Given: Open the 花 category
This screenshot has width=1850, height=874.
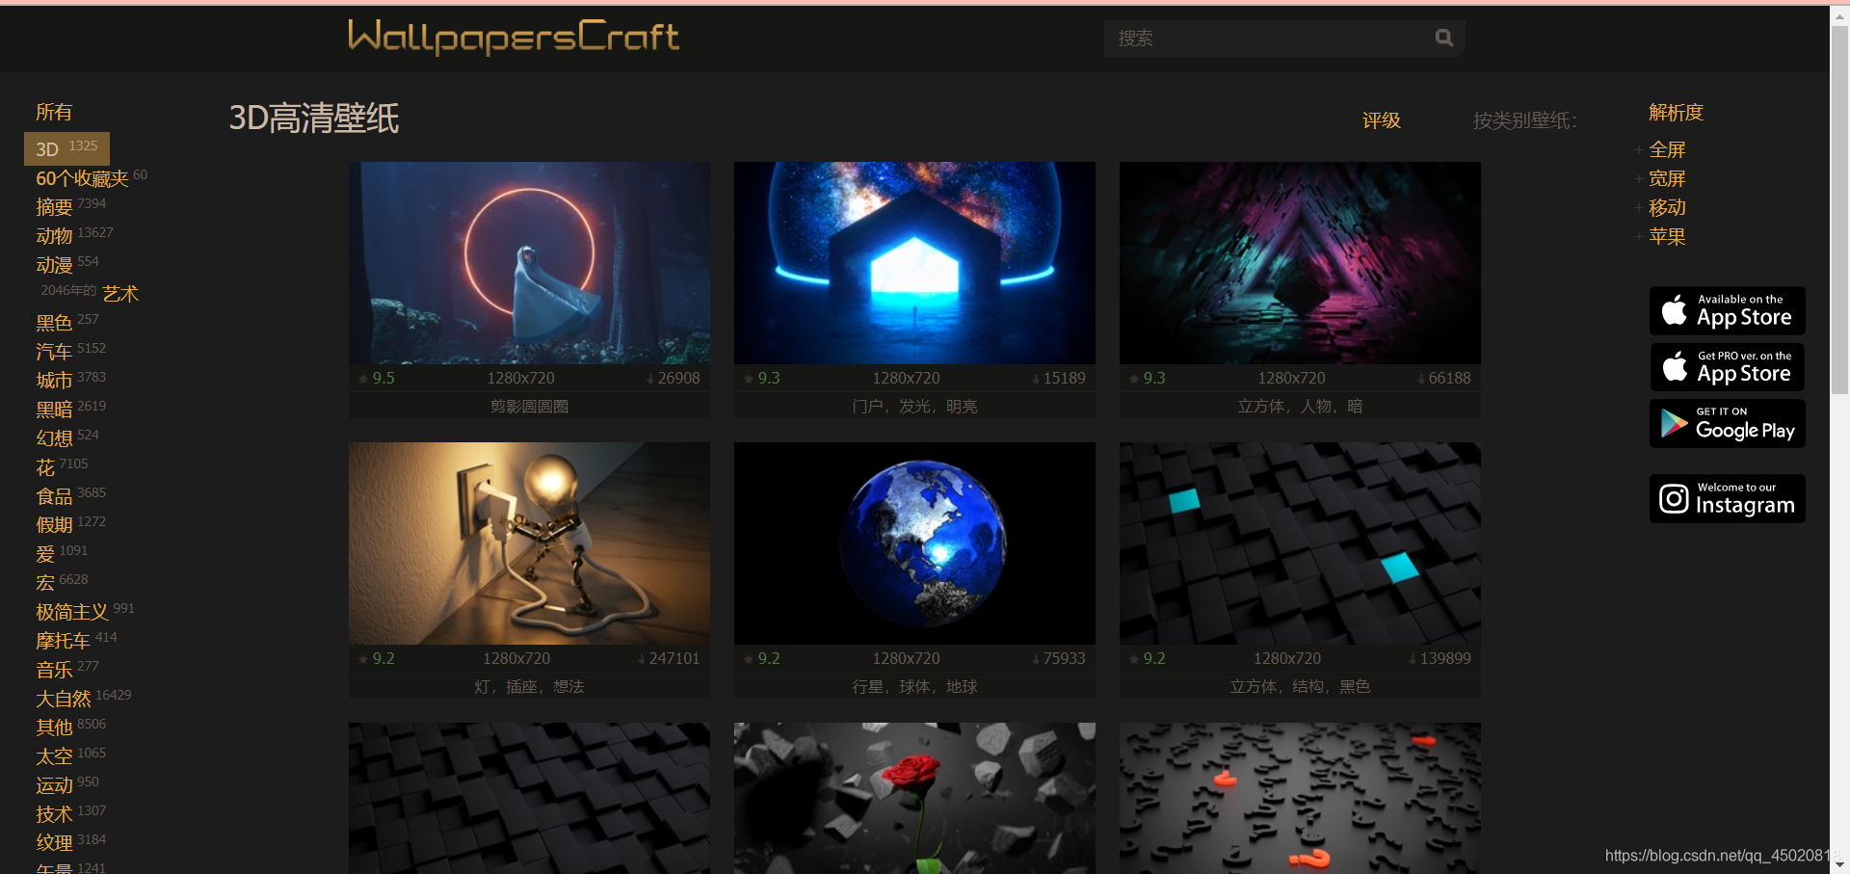Looking at the screenshot, I should pyautogui.click(x=45, y=467).
